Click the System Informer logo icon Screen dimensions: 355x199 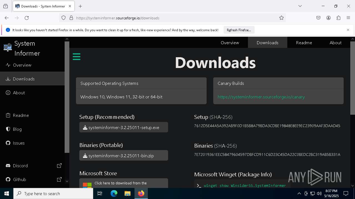(x=8, y=47)
